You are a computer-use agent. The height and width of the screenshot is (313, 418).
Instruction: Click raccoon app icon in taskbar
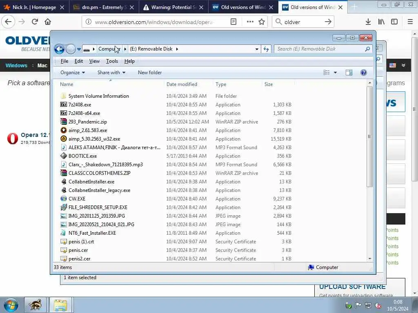(x=36, y=305)
